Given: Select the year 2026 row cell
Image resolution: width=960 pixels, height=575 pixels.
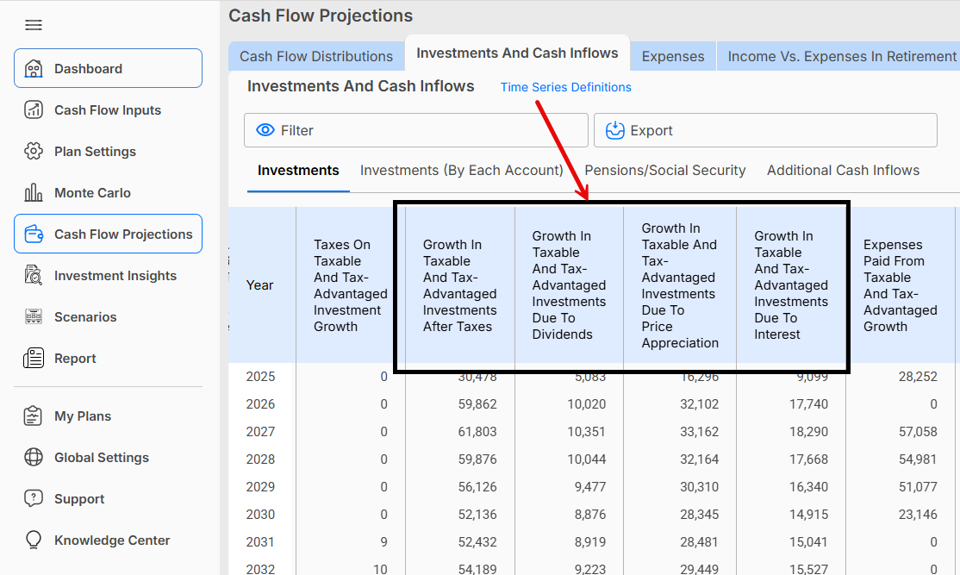Looking at the screenshot, I should 261,404.
